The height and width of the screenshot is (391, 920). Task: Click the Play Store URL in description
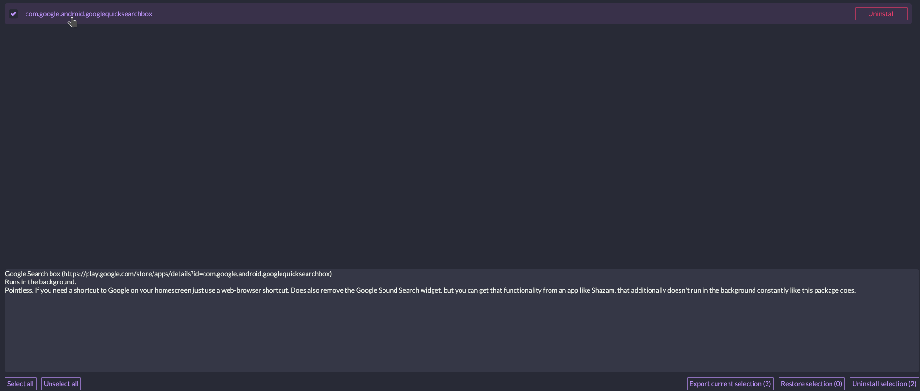point(196,274)
